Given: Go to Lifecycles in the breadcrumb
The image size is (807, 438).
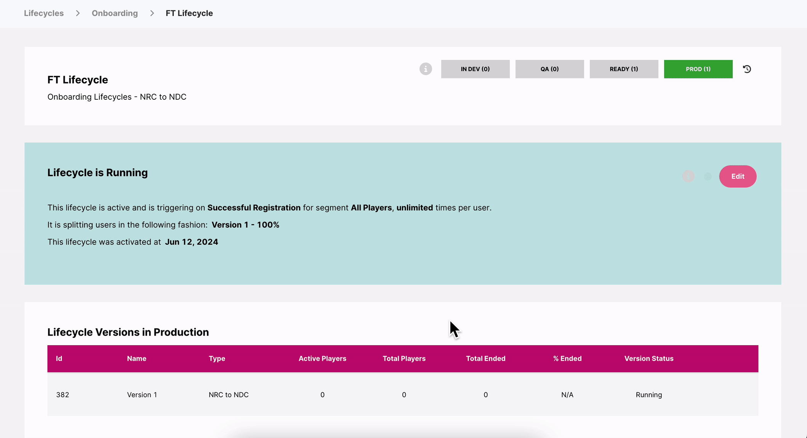Looking at the screenshot, I should [x=44, y=13].
